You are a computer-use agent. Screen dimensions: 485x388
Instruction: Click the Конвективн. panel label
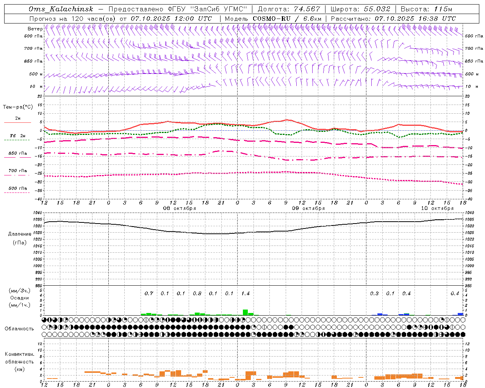click(20, 354)
